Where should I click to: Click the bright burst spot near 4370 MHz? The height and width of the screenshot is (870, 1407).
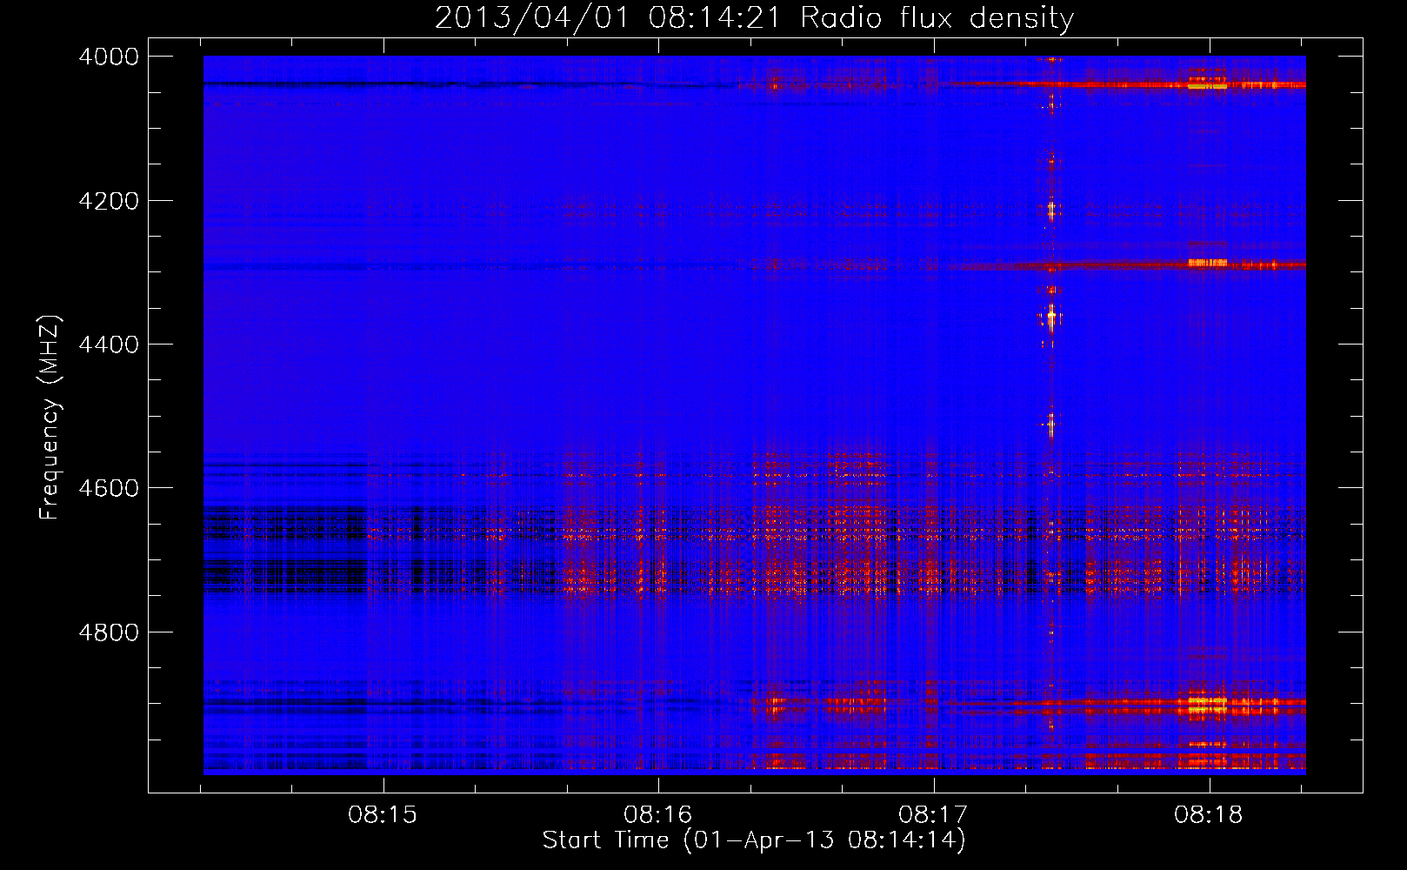1051,318
